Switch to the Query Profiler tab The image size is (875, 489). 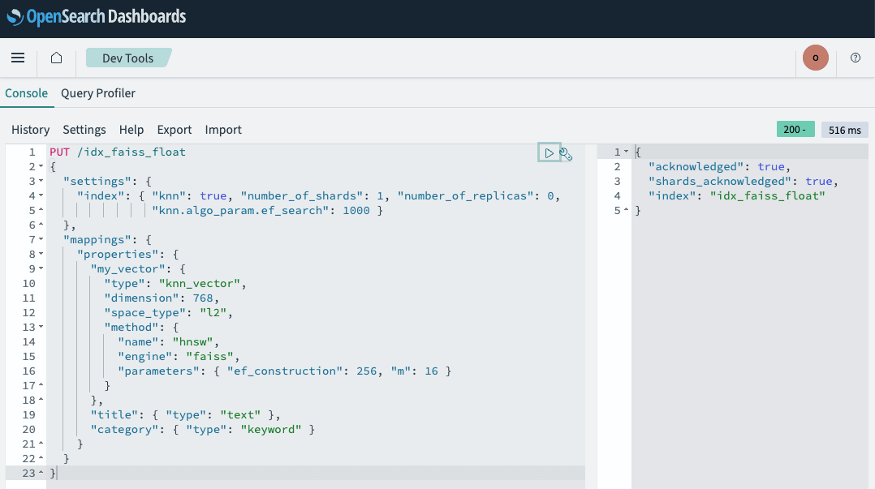98,93
